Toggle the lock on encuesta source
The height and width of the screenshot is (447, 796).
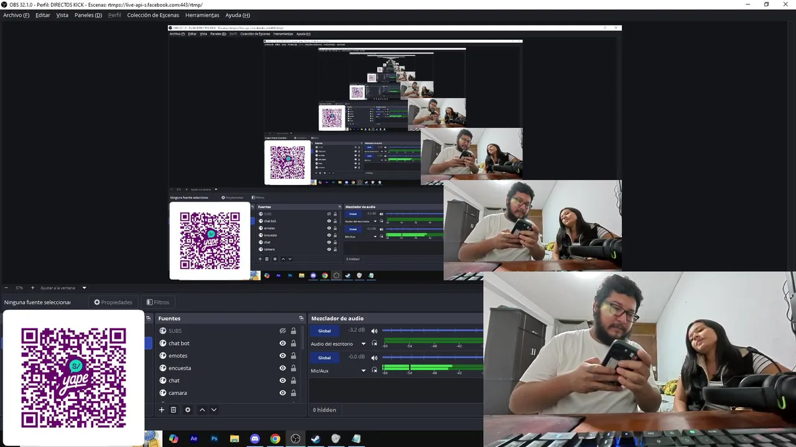point(294,368)
